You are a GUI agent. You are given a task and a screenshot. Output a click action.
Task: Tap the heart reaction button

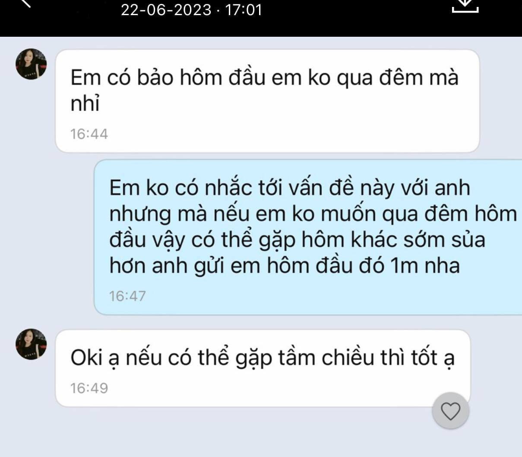450,411
